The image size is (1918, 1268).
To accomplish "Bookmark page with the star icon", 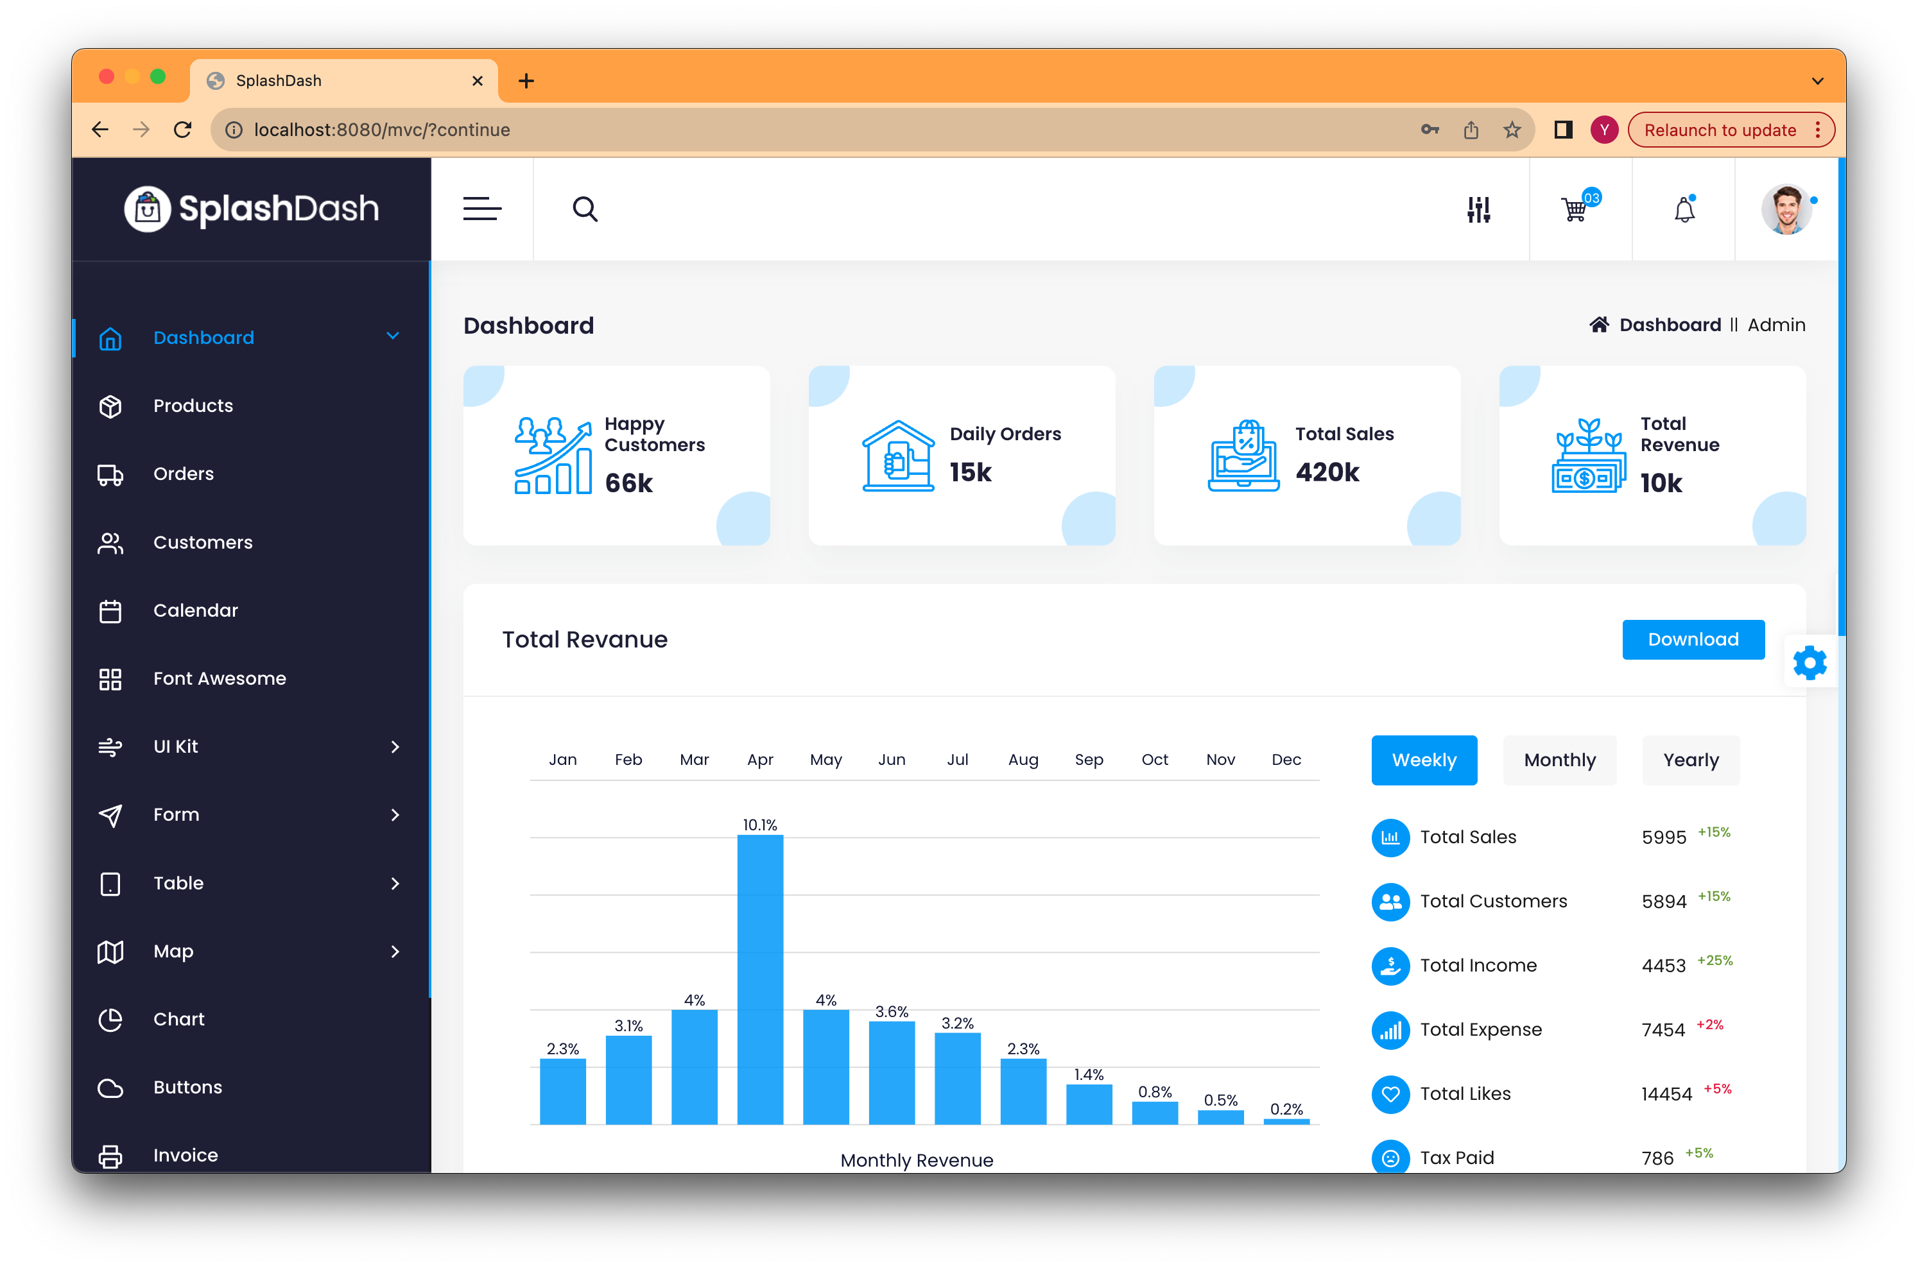I will click(1512, 130).
